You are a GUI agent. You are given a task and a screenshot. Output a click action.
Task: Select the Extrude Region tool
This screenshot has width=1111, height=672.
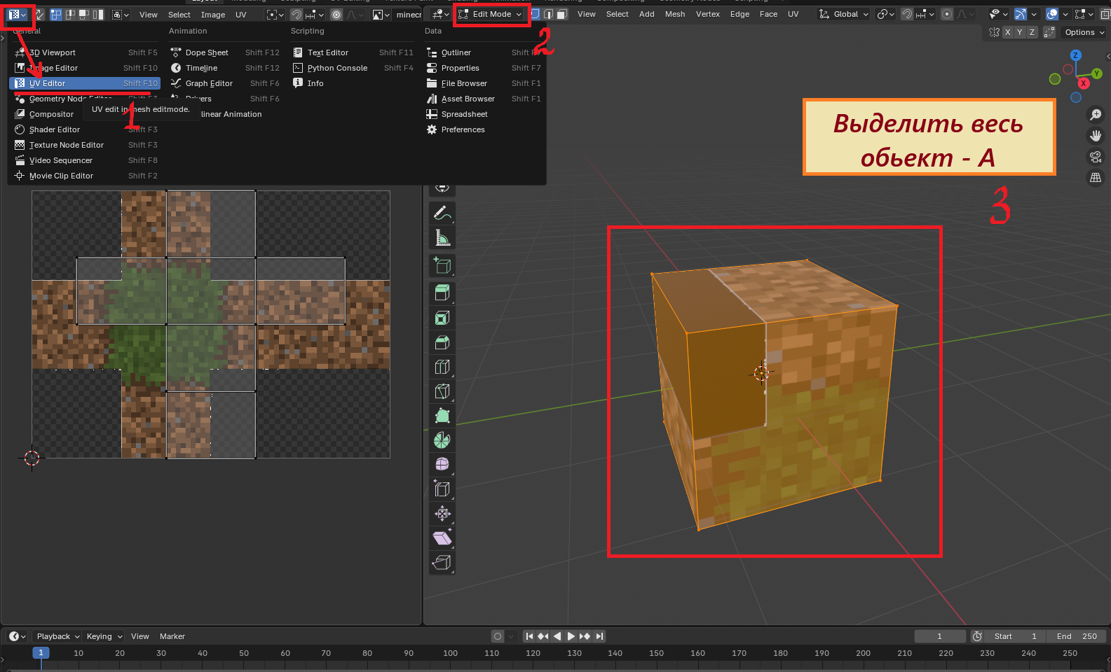click(x=442, y=293)
